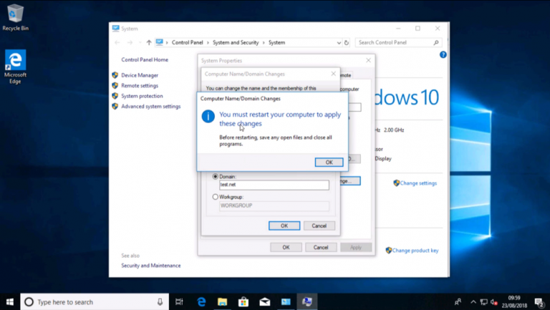Screen dimensions: 550x310
Task: Click the Back arrow in System window
Action: point(117,42)
